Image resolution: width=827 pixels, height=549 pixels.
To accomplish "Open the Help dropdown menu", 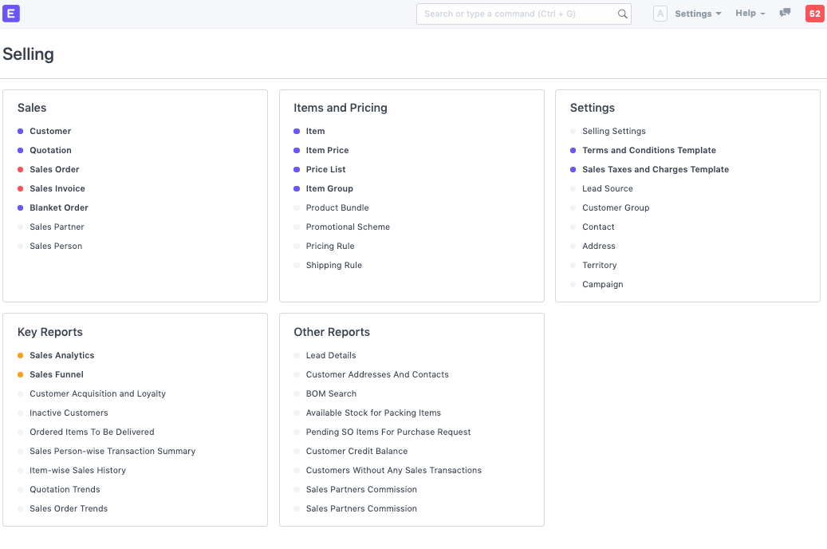I will click(750, 14).
